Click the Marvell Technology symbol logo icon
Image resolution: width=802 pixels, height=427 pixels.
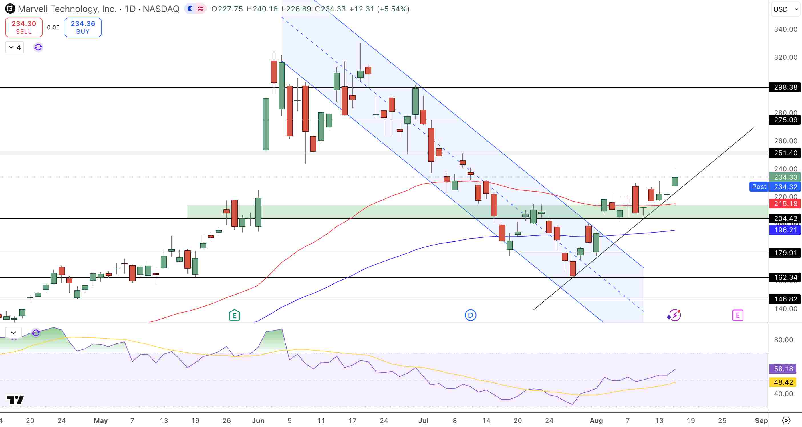click(10, 9)
